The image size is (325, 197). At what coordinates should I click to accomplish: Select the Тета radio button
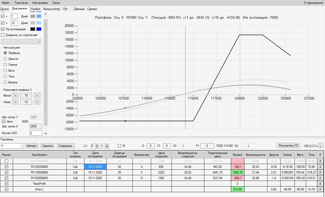pyautogui.click(x=5, y=76)
